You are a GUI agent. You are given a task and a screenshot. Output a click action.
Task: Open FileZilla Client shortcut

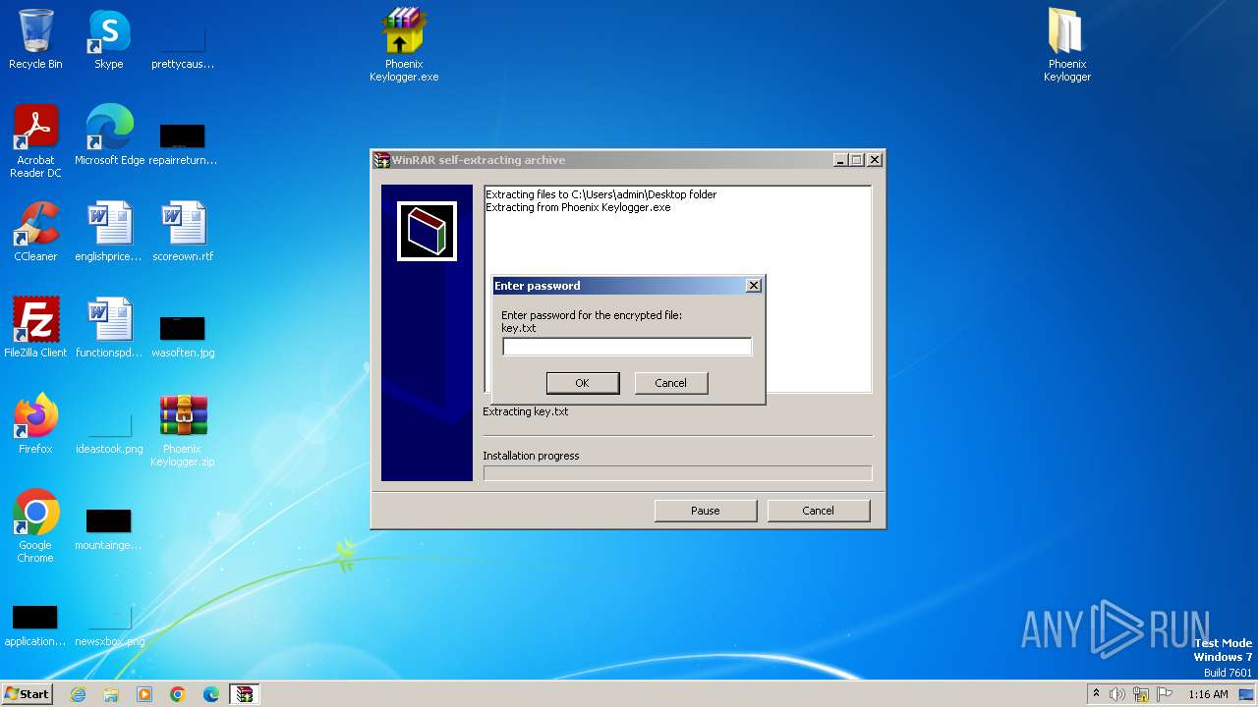click(x=35, y=327)
